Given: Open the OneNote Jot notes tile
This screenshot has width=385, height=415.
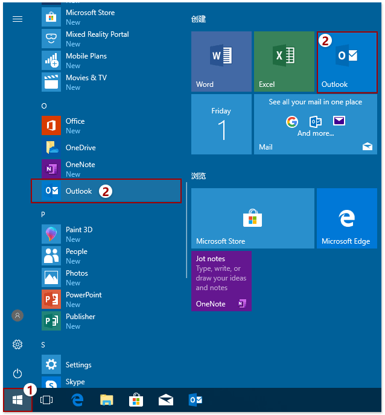Looking at the screenshot, I should [221, 281].
